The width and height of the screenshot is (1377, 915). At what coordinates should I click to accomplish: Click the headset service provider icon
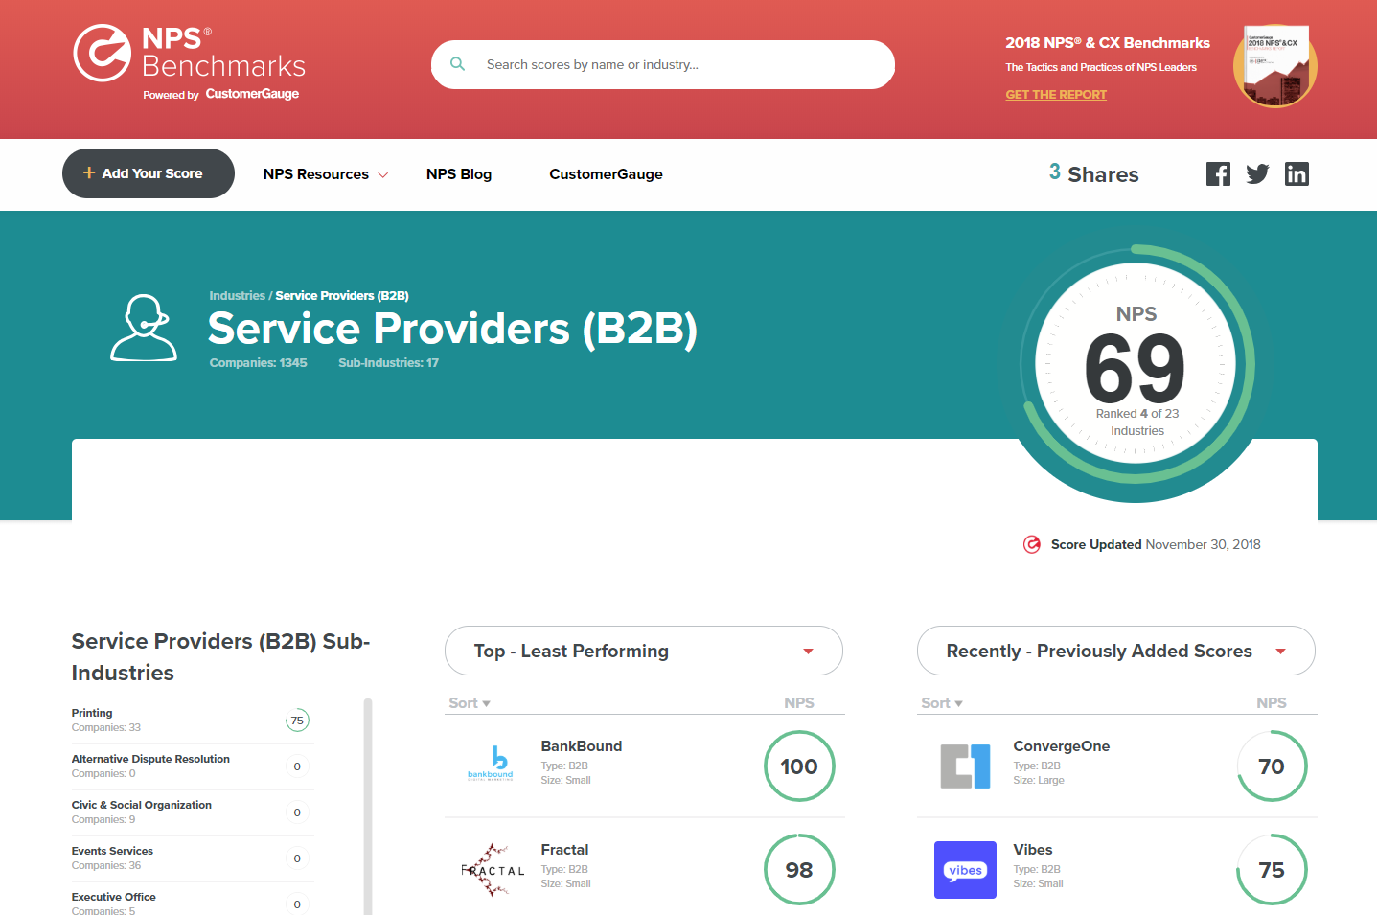[x=144, y=328]
